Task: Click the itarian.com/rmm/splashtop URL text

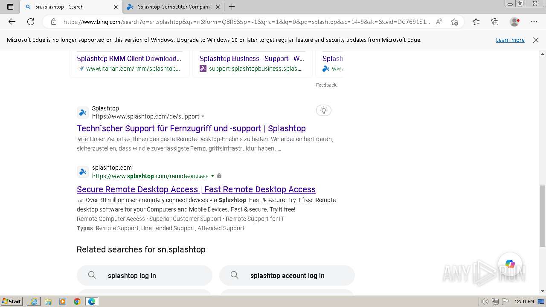Action: point(133,69)
